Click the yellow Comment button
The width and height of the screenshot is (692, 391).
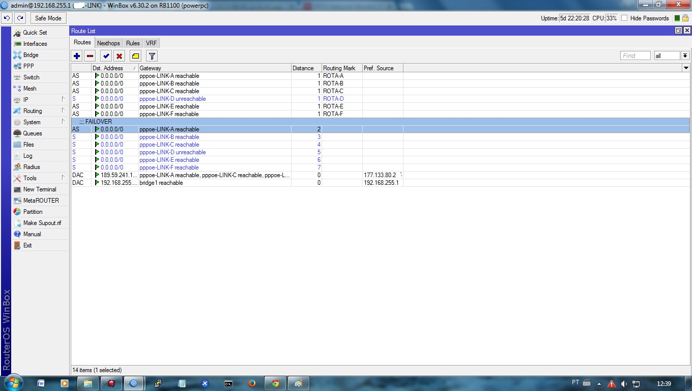(135, 56)
